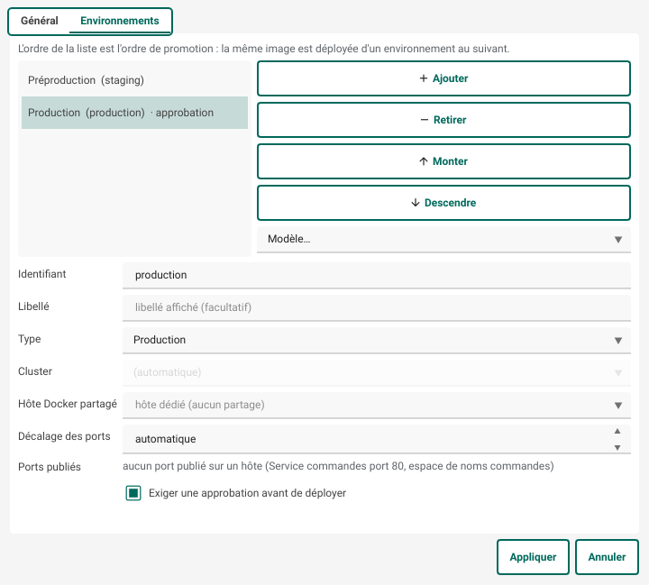Decrease port offset with down arrow
This screenshot has width=649, height=585.
tap(617, 447)
